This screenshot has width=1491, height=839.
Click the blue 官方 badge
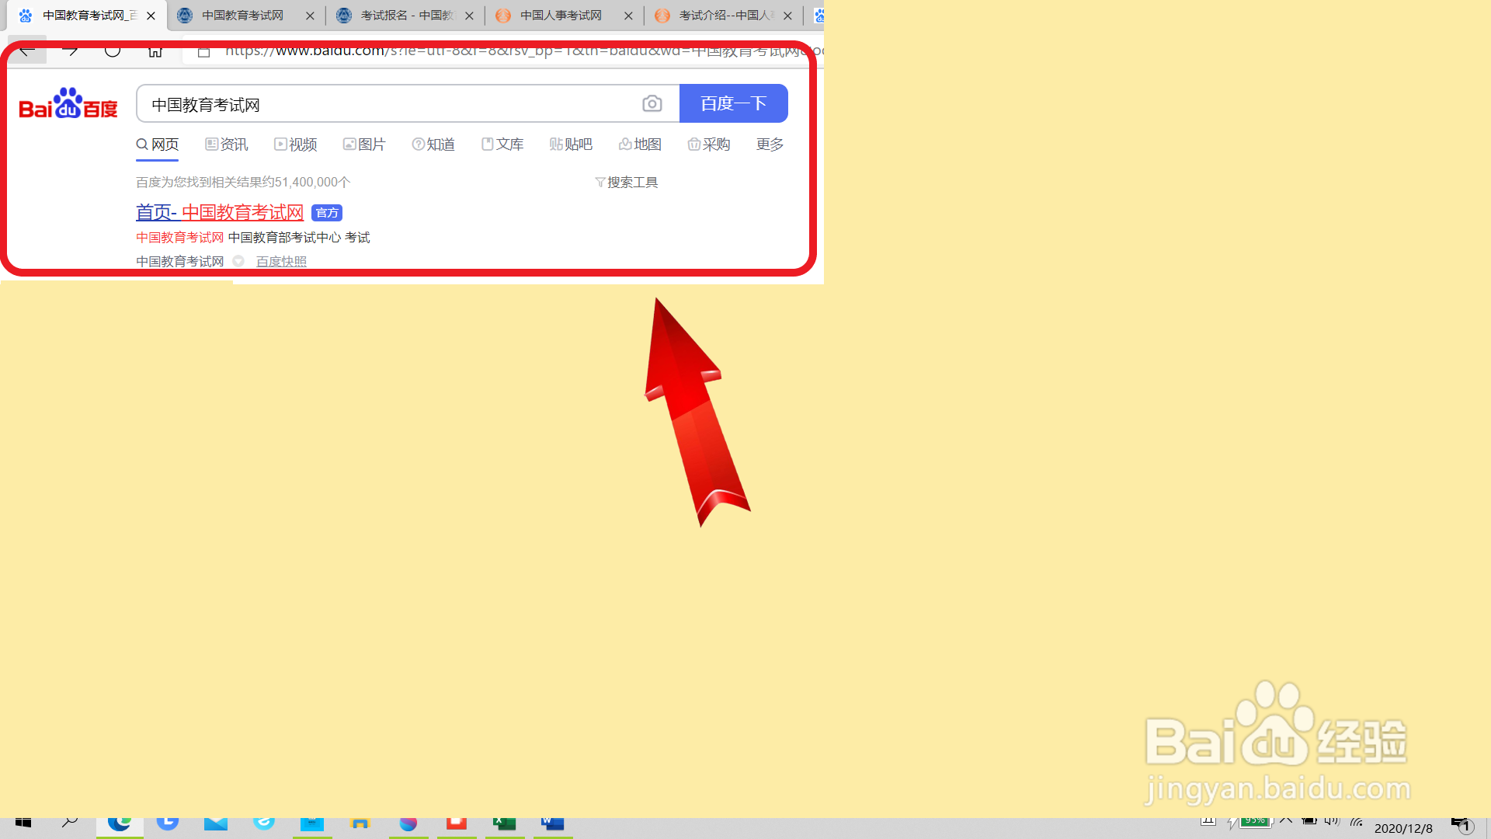click(x=327, y=213)
